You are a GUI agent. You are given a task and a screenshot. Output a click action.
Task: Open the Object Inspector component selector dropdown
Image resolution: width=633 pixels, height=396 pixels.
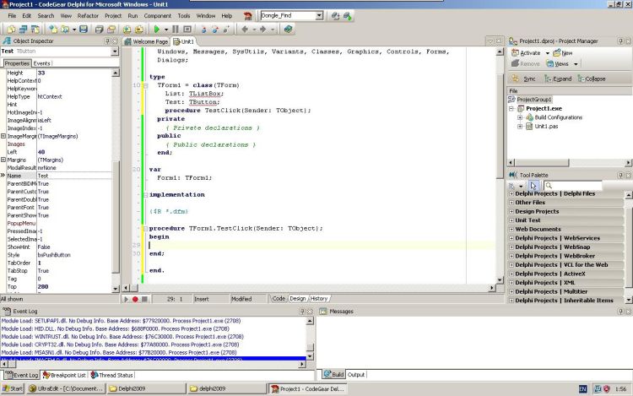(x=115, y=52)
